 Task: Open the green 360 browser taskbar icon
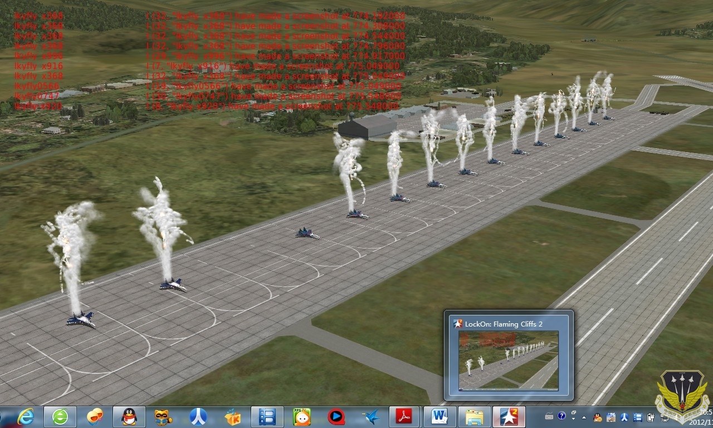click(x=60, y=417)
